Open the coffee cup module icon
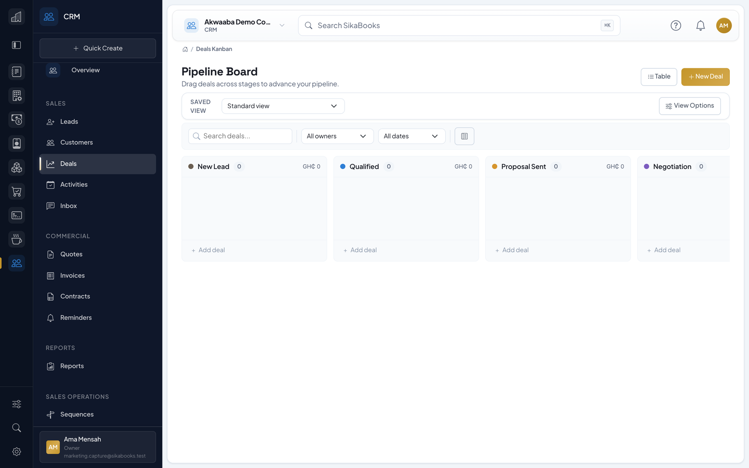The width and height of the screenshot is (749, 468). [x=16, y=239]
